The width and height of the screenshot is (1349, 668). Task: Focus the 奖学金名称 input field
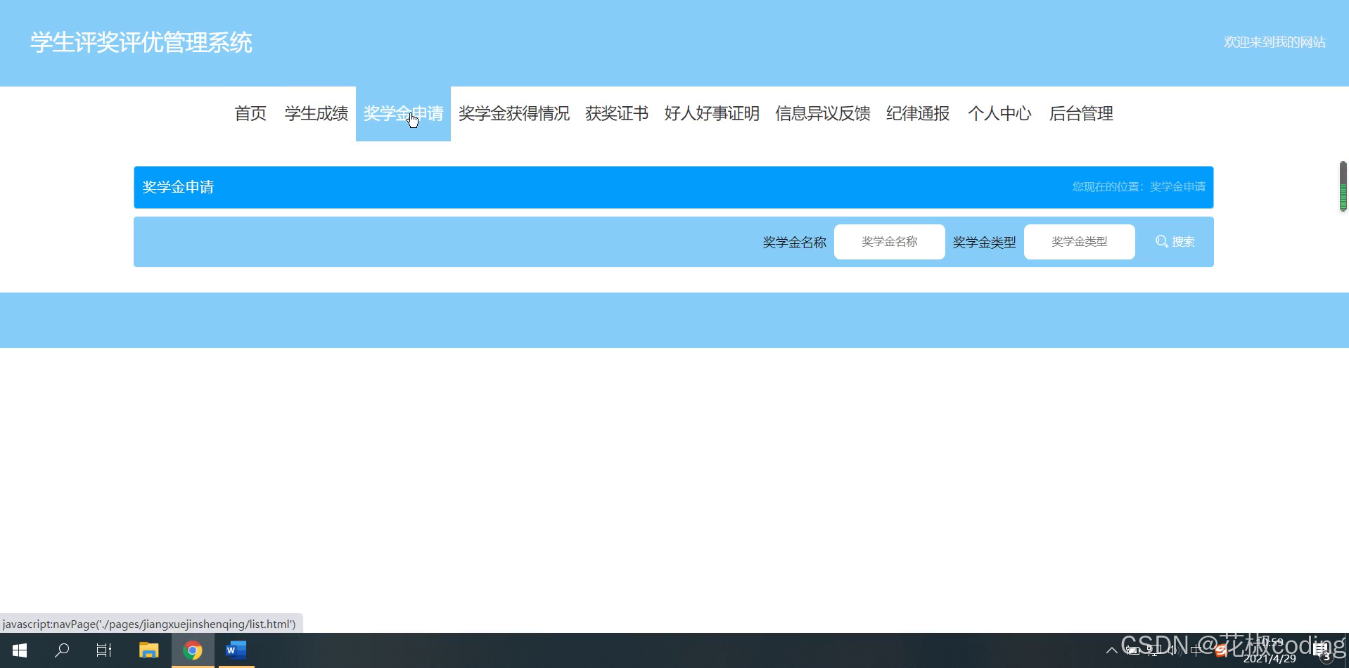889,241
